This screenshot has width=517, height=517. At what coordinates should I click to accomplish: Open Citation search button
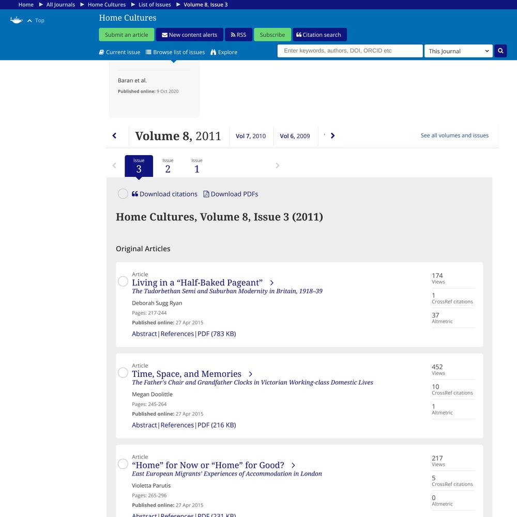pos(320,35)
